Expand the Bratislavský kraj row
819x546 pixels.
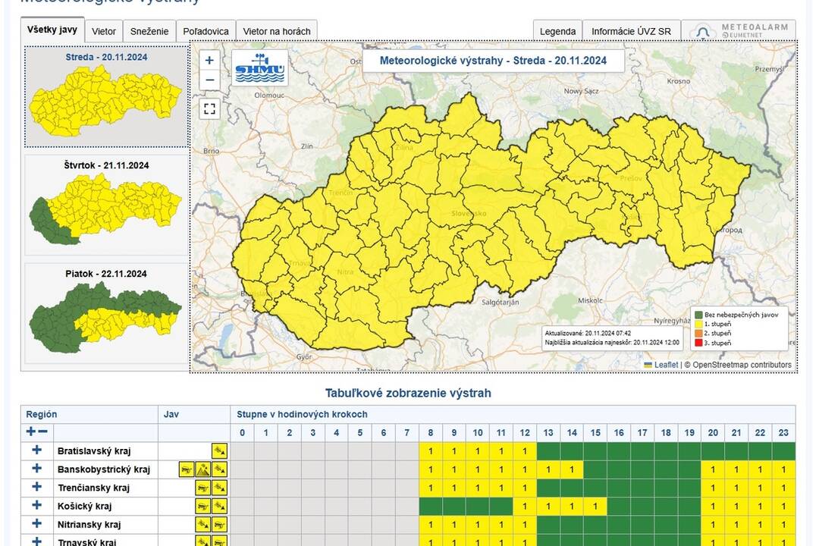click(36, 450)
